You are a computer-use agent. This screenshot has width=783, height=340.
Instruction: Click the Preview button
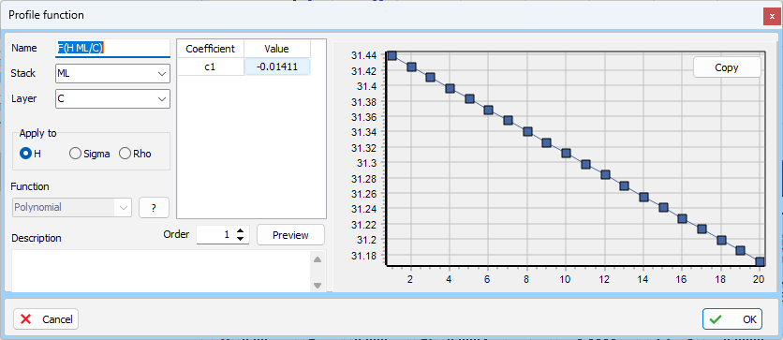tap(290, 235)
